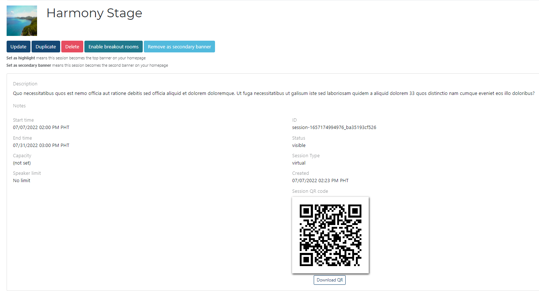Click the end time 07/31/2022 03:00 PM
Screen dimensions: 539x291
[x=41, y=145]
